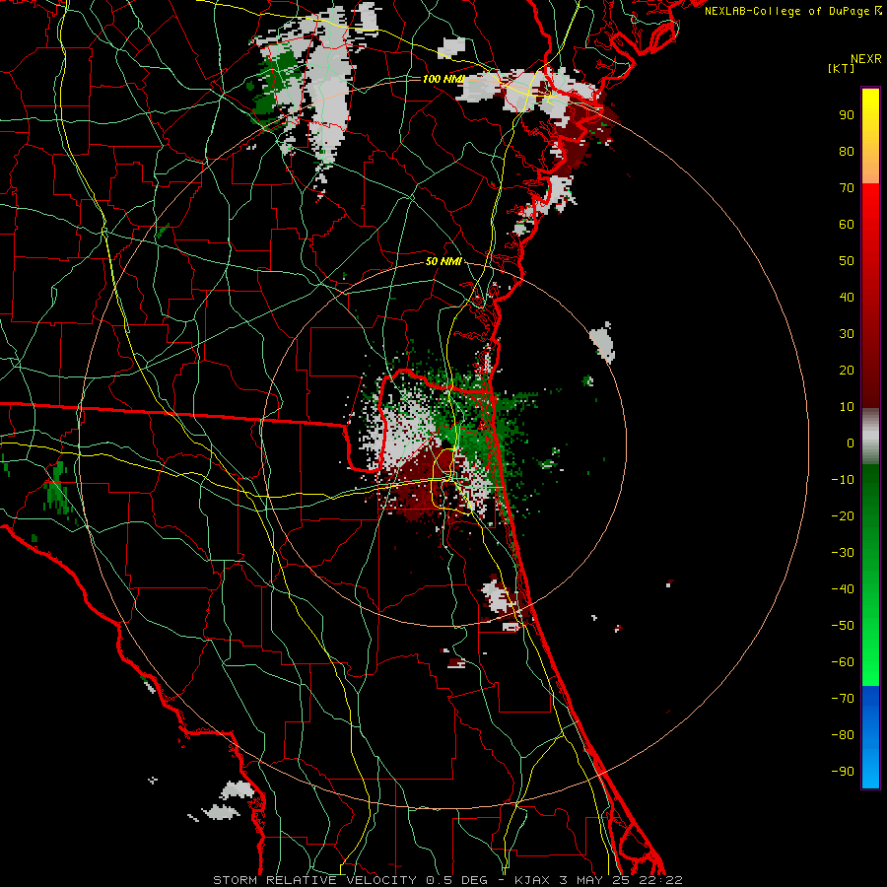Click the 100 NMI range ring label
The height and width of the screenshot is (887, 887).
[x=443, y=79]
